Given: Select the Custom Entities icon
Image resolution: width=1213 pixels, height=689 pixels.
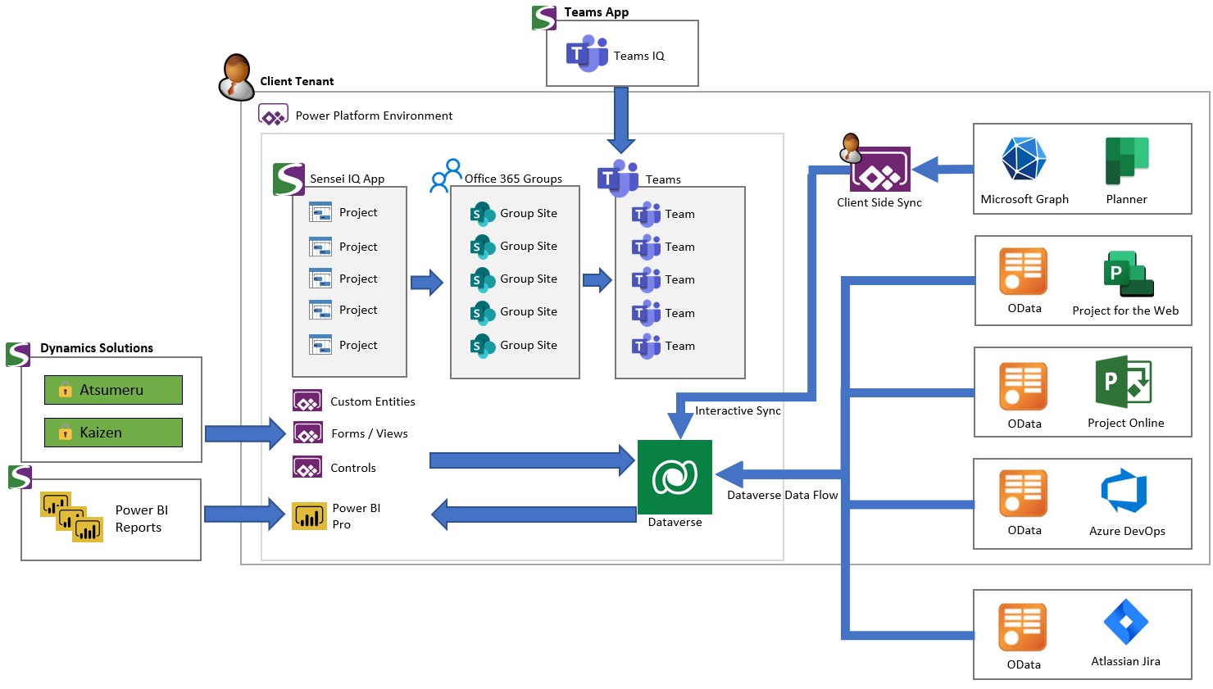Looking at the screenshot, I should [307, 401].
